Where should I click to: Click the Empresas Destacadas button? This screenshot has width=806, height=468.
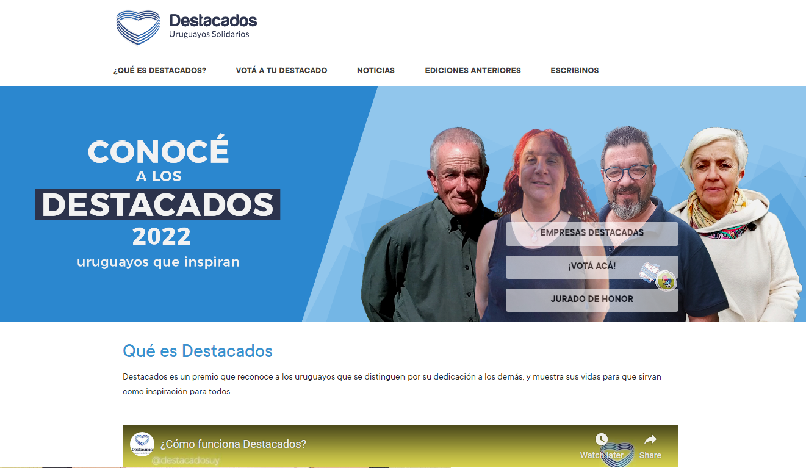[592, 234]
